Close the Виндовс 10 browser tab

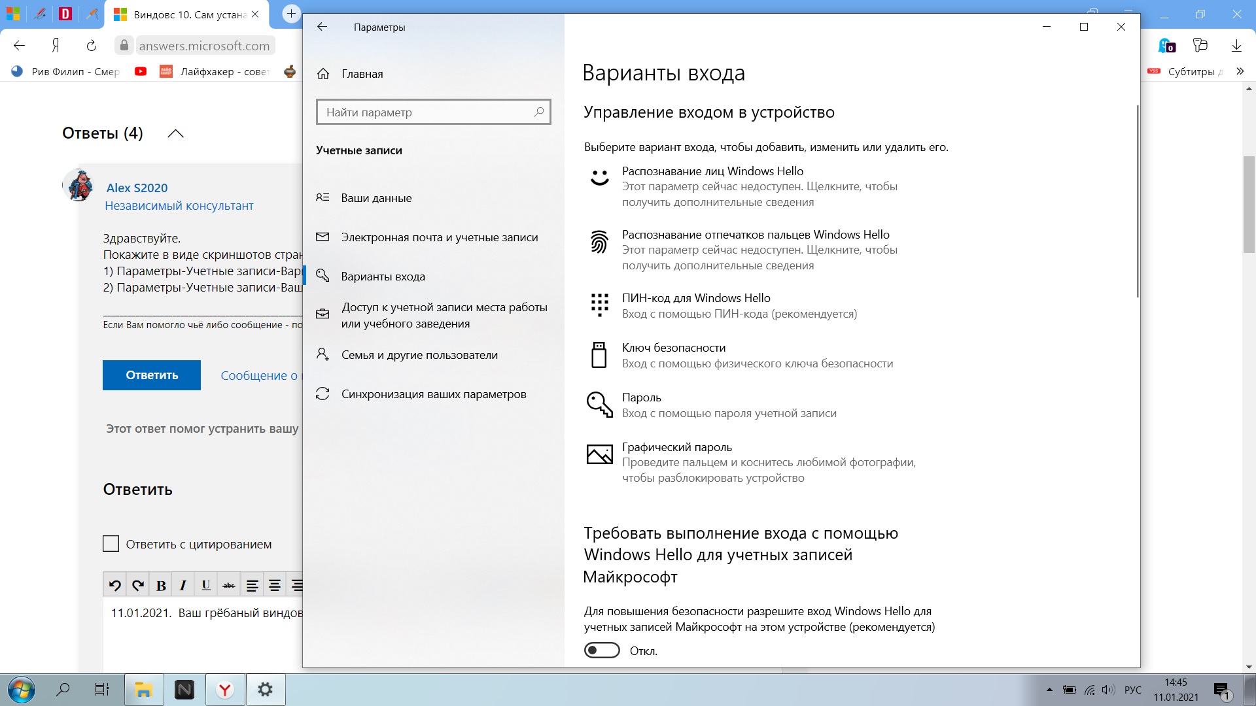255,14
